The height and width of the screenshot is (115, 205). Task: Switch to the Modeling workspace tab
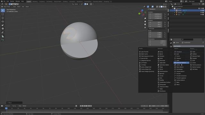35,1
